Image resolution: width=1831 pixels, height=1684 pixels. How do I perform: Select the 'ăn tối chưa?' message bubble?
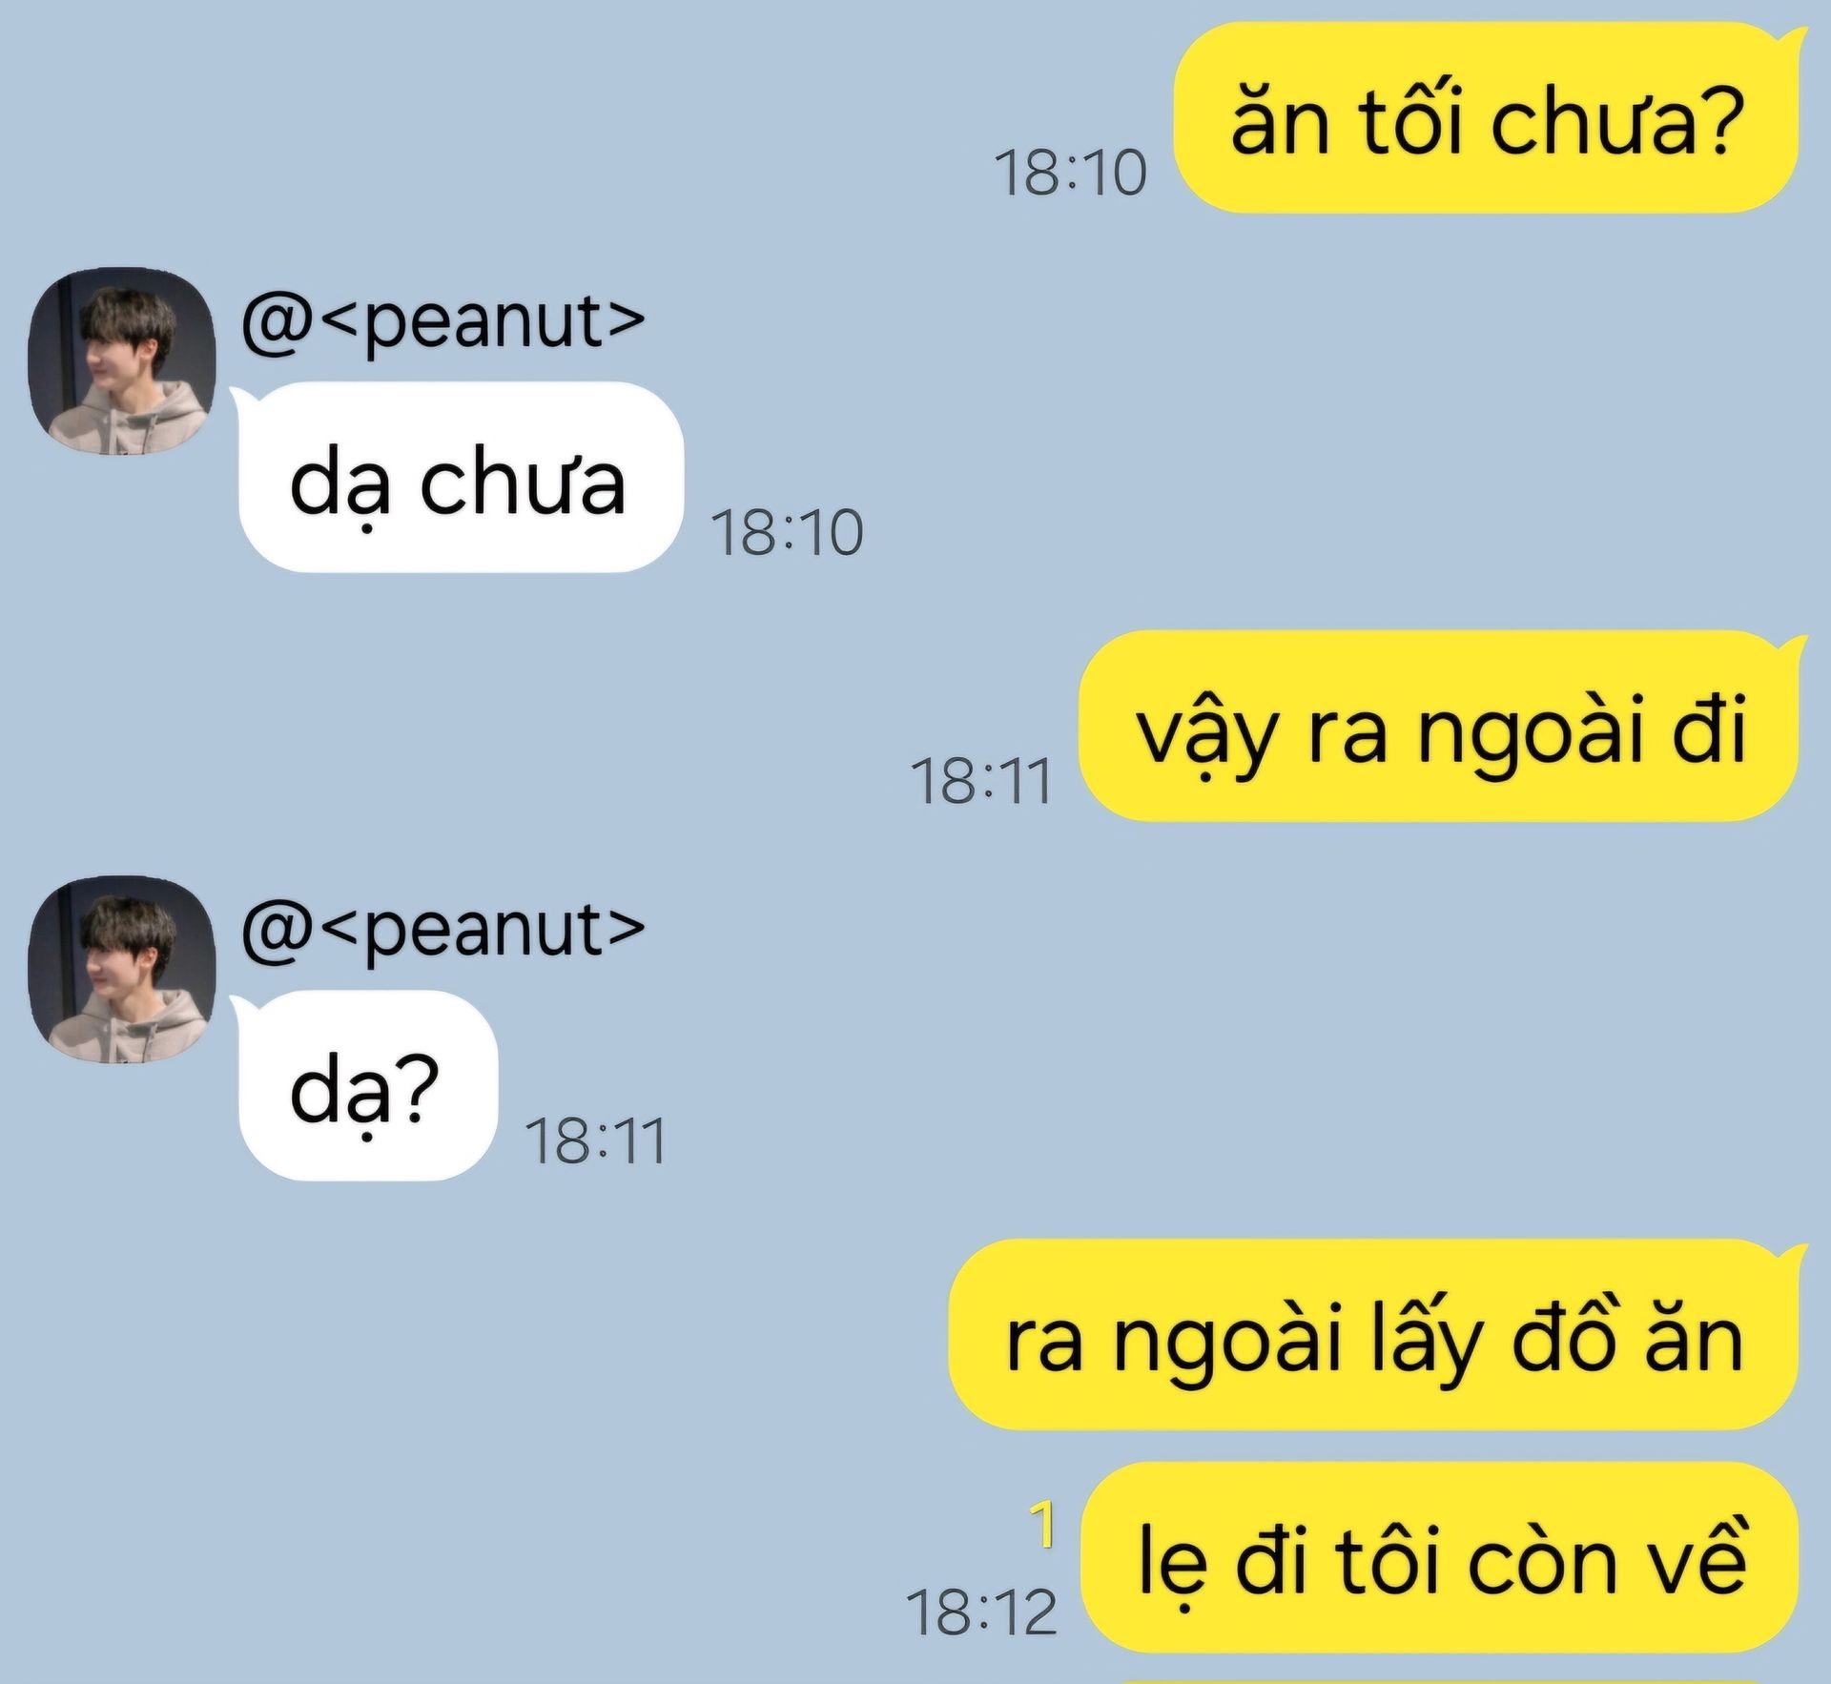pos(1487,117)
